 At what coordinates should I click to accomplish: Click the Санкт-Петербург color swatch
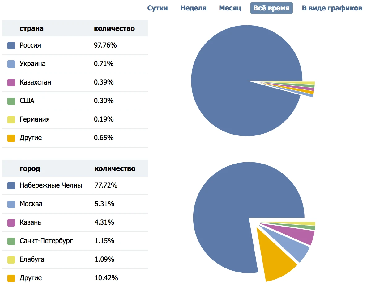point(11,241)
